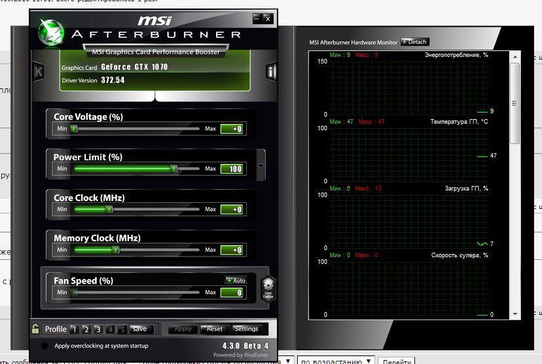Image resolution: width=542 pixels, height=364 pixels.
Task: Click the MSI Afterburner green logo
Action: click(51, 33)
